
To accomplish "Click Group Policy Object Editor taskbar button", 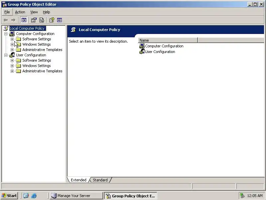I will (130, 196).
